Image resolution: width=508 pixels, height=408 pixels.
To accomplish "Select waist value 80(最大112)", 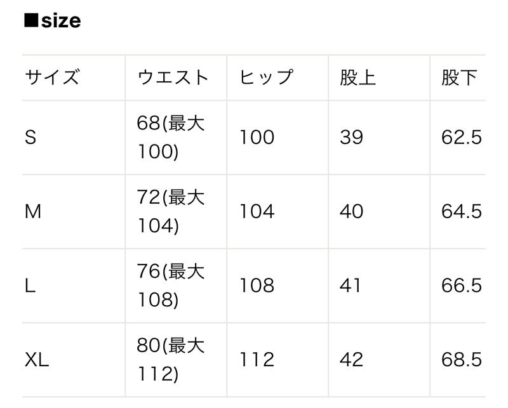I will [x=170, y=360].
